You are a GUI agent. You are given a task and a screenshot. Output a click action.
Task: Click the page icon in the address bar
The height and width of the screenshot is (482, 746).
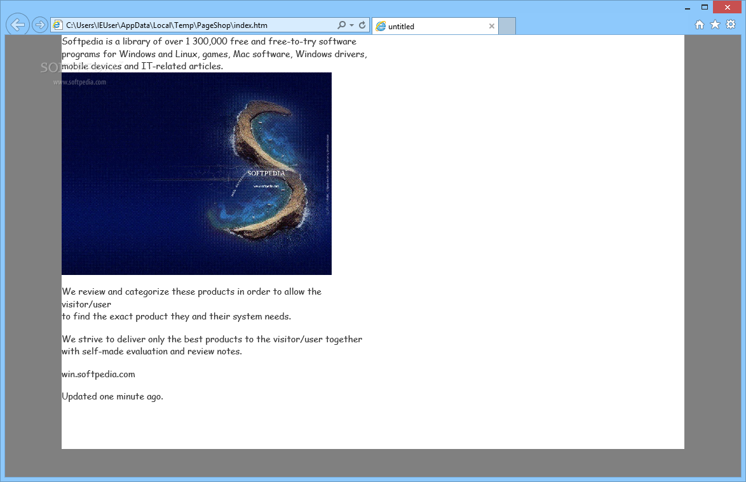58,25
